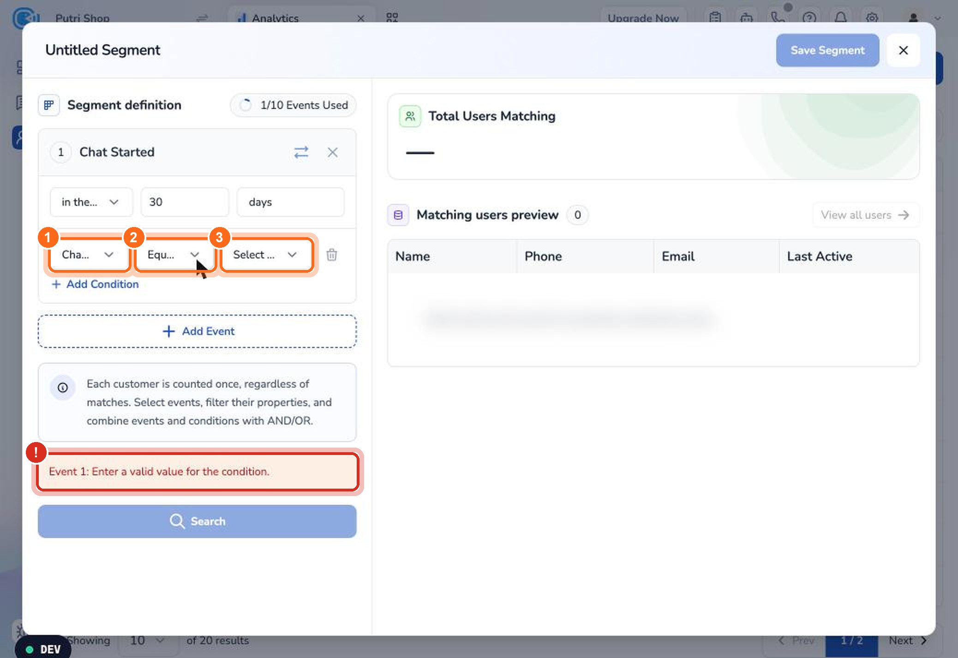Click the DEV environment badge
The image size is (958, 658).
(x=43, y=649)
